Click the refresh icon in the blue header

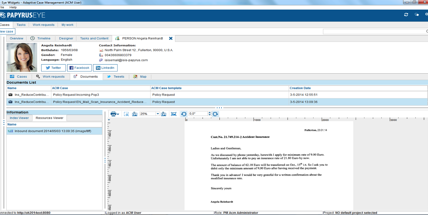click(406, 15)
